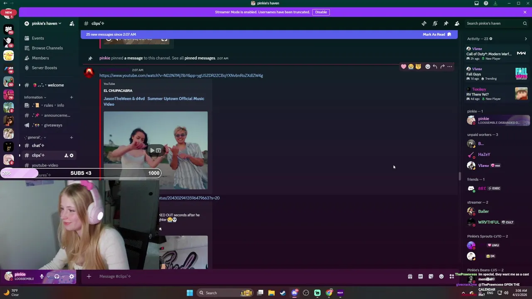Open Windows Start menu
Screen dimensions: 532x299
click(190, 293)
